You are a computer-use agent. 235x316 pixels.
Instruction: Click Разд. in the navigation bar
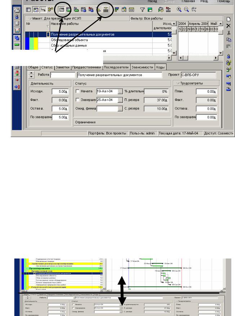(x=204, y=1)
